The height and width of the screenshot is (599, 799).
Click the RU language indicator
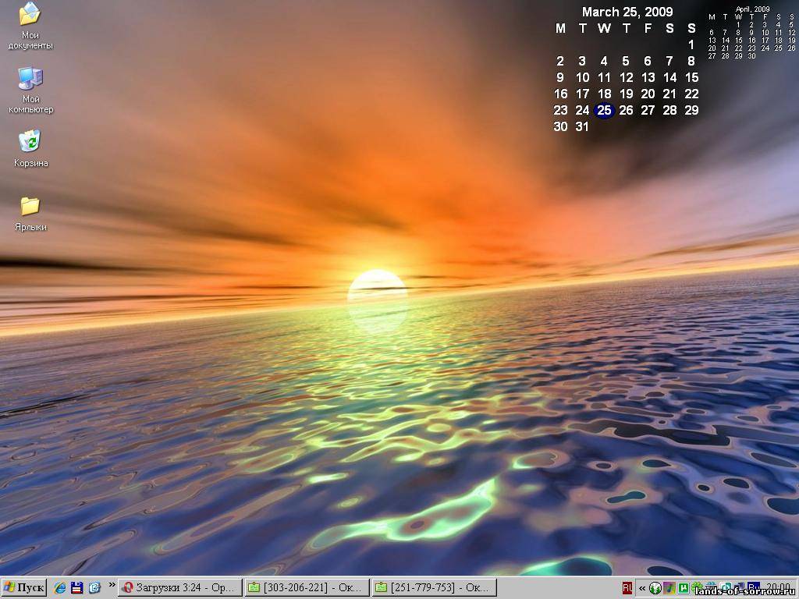click(x=627, y=588)
